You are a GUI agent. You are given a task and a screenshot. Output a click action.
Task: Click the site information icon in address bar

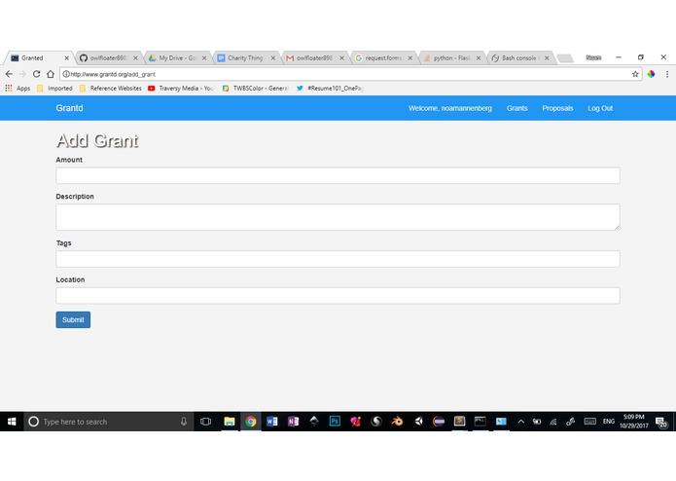tap(66, 74)
